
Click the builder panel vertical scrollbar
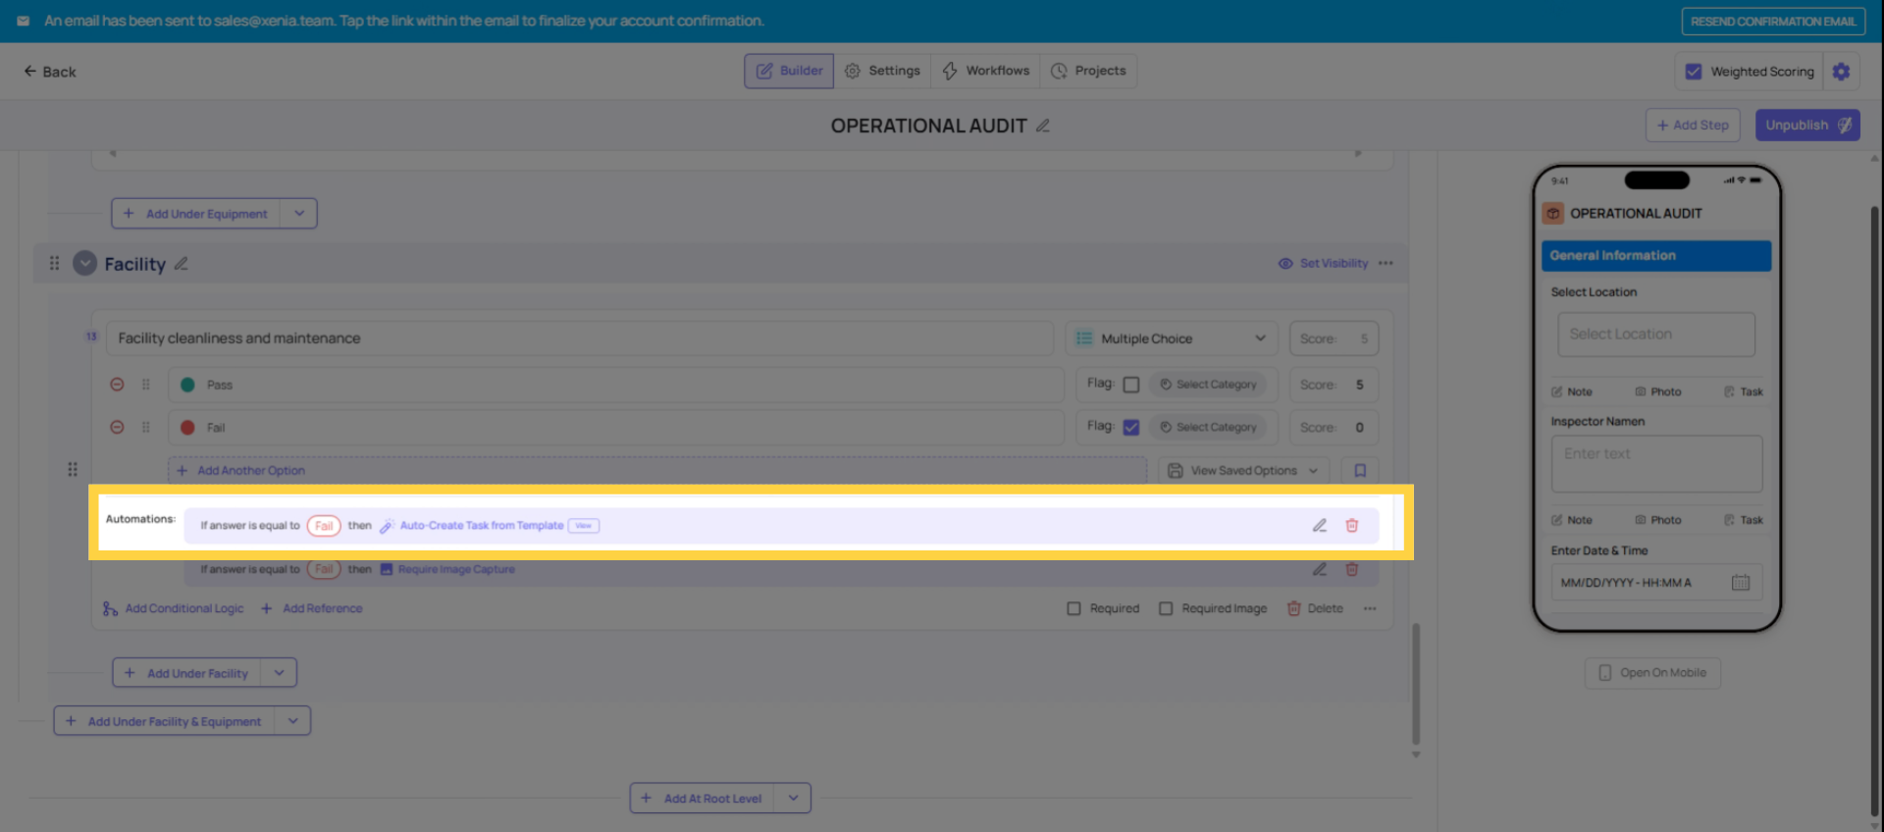point(1416,684)
